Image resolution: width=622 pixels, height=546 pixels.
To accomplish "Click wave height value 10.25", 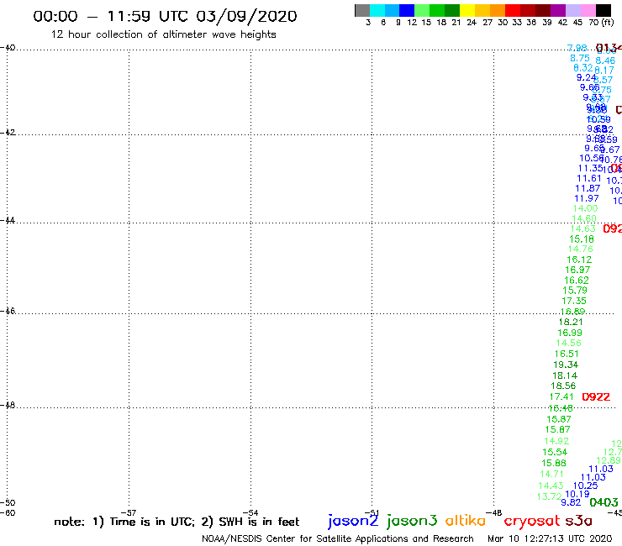I will point(585,486).
